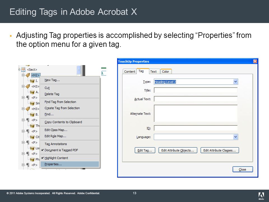Click the Adobe logo in the footer

pyautogui.click(x=261, y=196)
